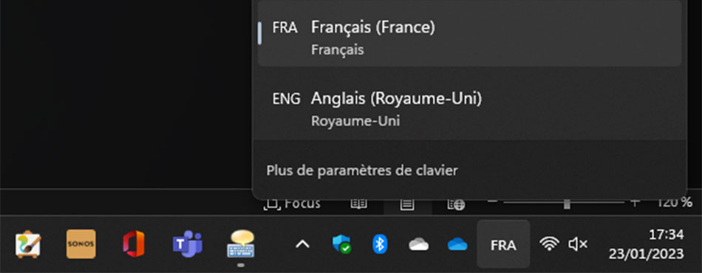Open the keyboard with speech bubble app
This screenshot has width=702, height=273.
241,244
